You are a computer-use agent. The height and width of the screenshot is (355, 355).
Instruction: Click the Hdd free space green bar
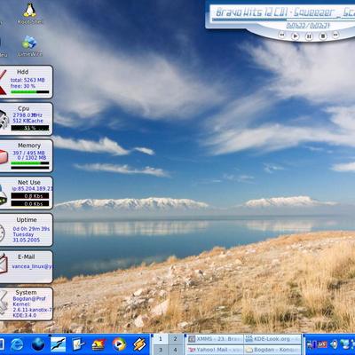(30, 92)
